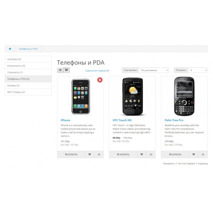Select Камеры (2) category
Screen dimensions: 213x213
28,86
